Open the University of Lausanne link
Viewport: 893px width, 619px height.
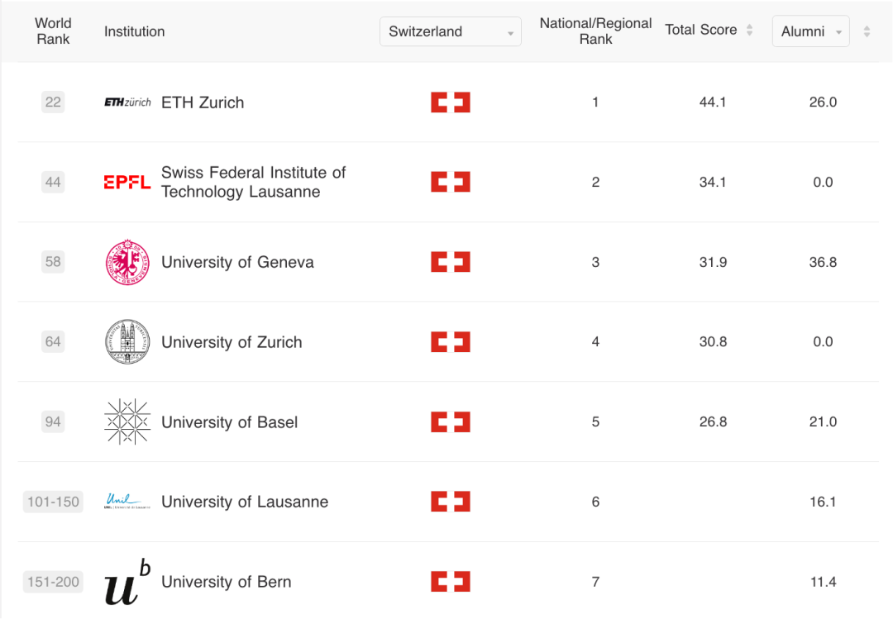(x=245, y=502)
